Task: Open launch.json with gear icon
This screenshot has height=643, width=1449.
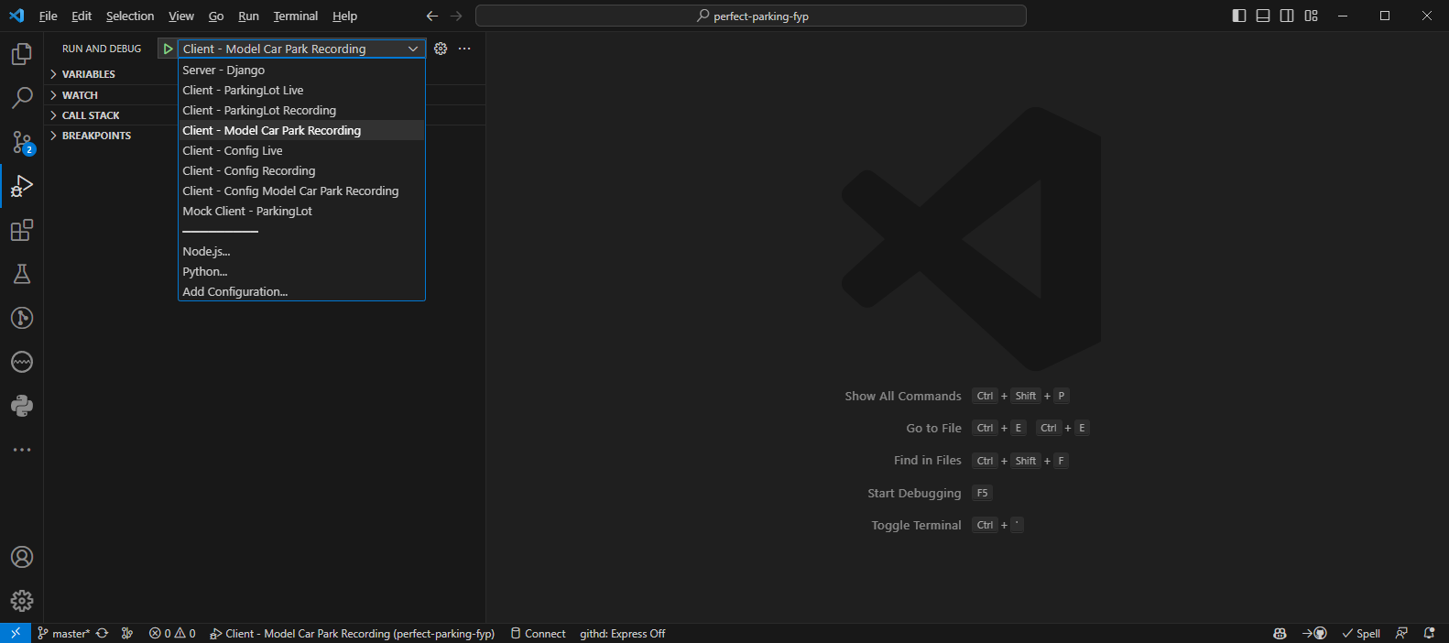Action: (441, 49)
